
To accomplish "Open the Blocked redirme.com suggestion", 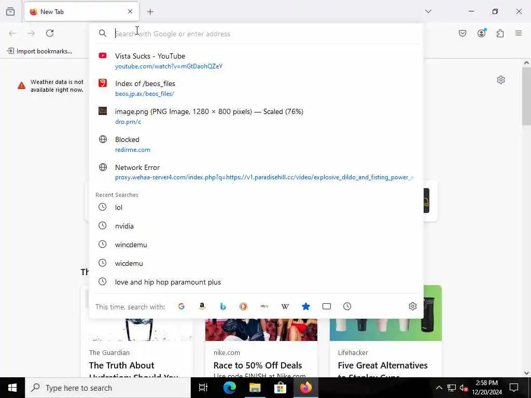I will tap(256, 144).
